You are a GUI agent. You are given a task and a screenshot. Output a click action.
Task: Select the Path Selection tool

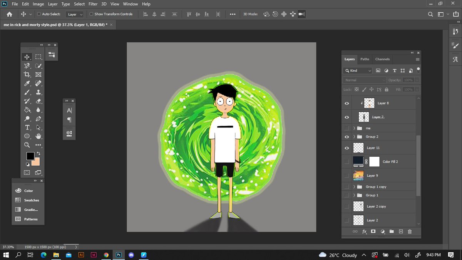pos(38,127)
